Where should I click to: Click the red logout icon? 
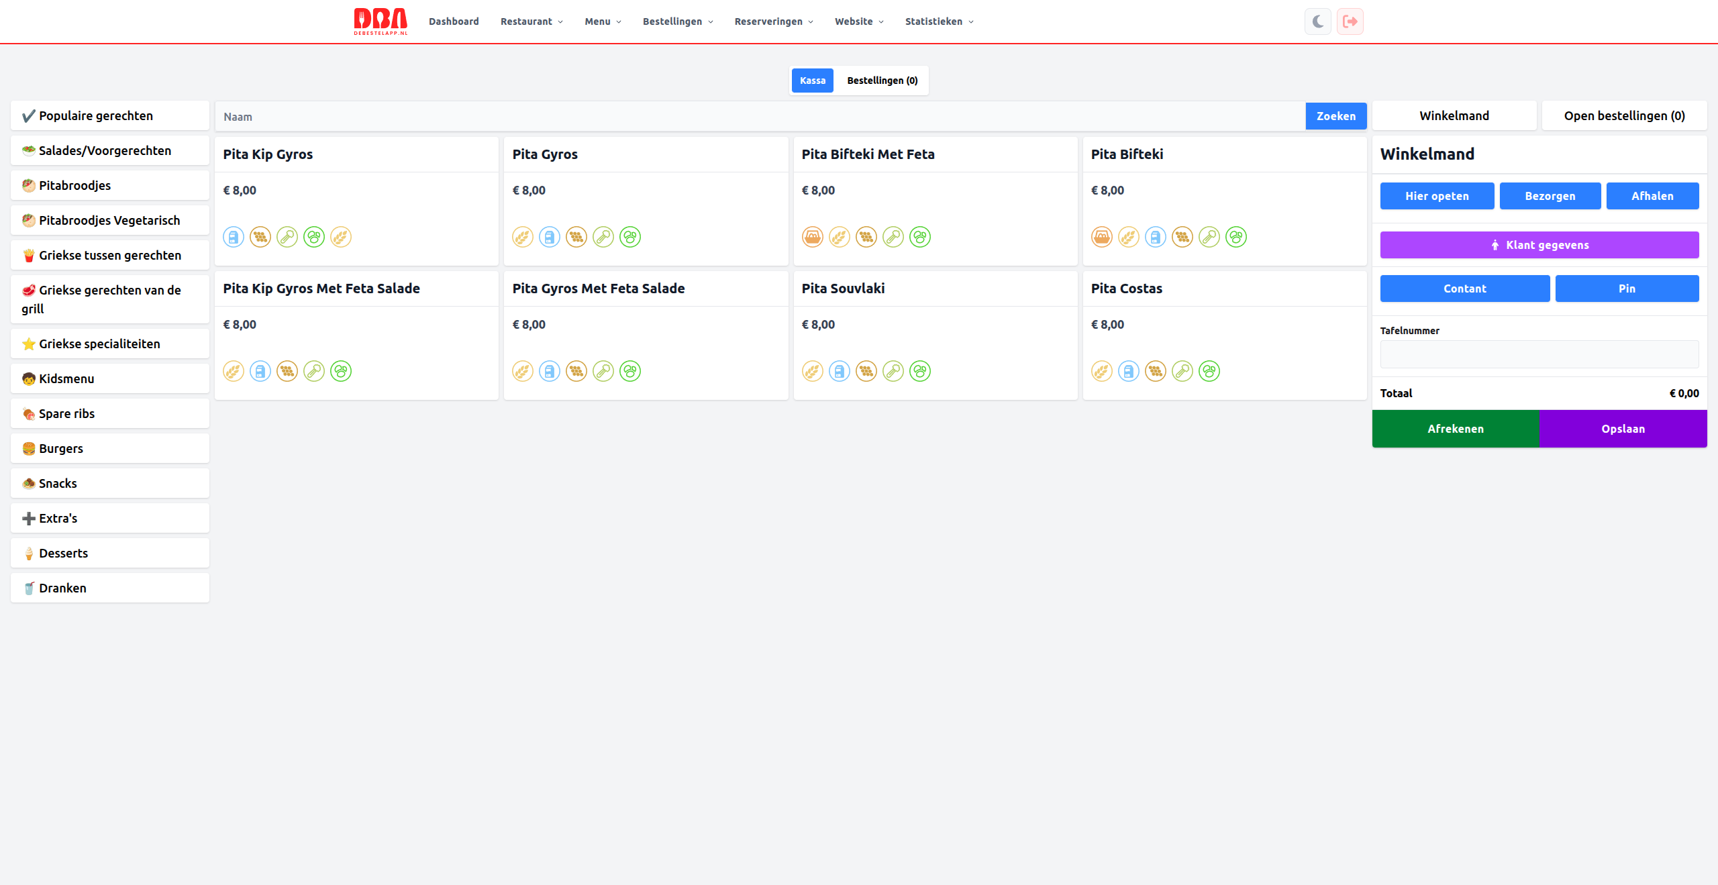tap(1350, 21)
